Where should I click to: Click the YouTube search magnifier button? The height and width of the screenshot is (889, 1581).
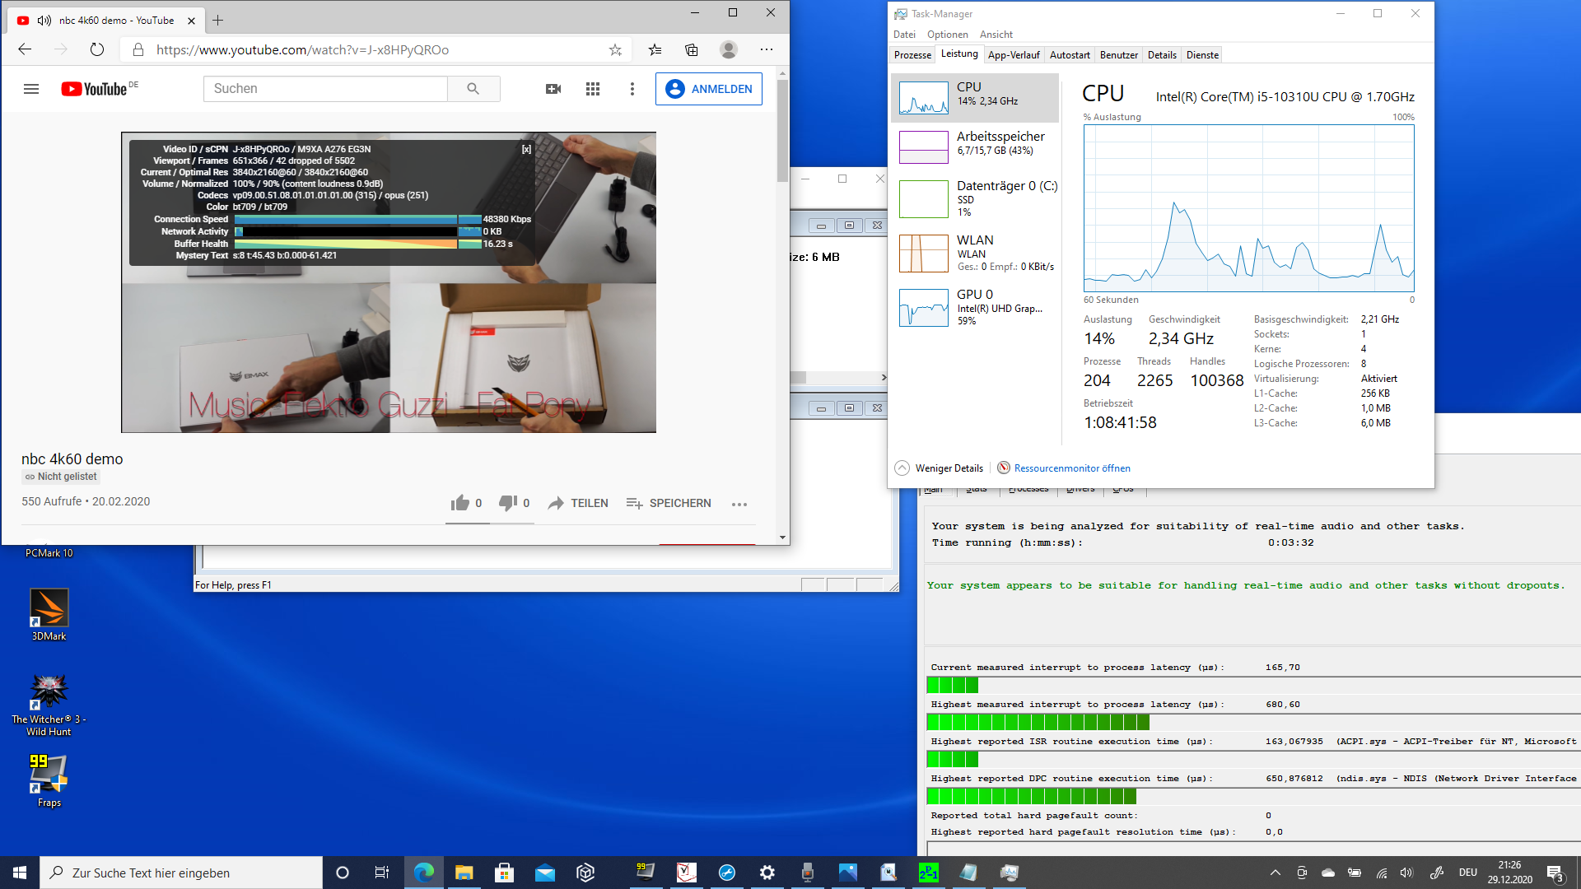[x=473, y=89]
